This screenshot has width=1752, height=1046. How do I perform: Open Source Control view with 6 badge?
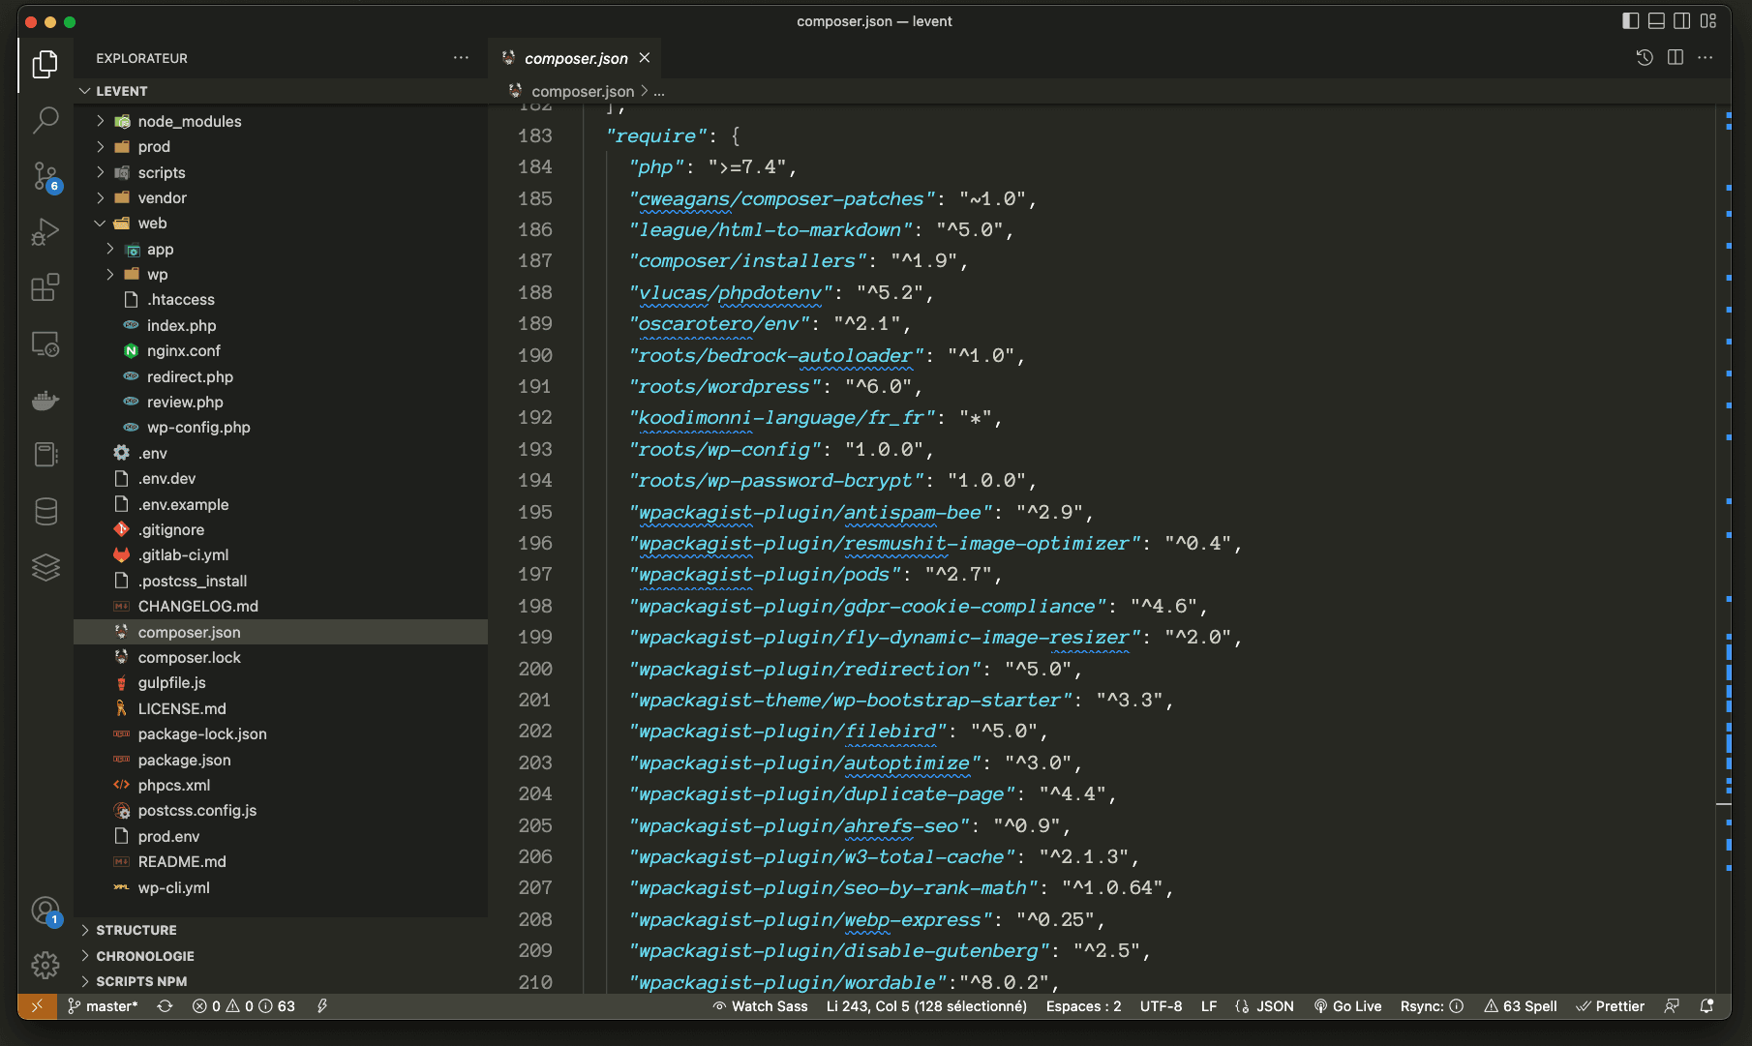pyautogui.click(x=45, y=176)
